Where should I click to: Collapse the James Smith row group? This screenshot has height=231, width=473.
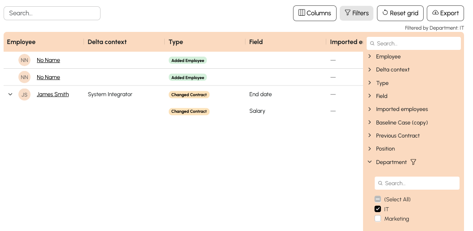10,94
